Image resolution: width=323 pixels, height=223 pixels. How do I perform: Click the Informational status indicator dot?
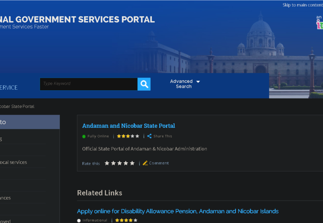pos(79,220)
